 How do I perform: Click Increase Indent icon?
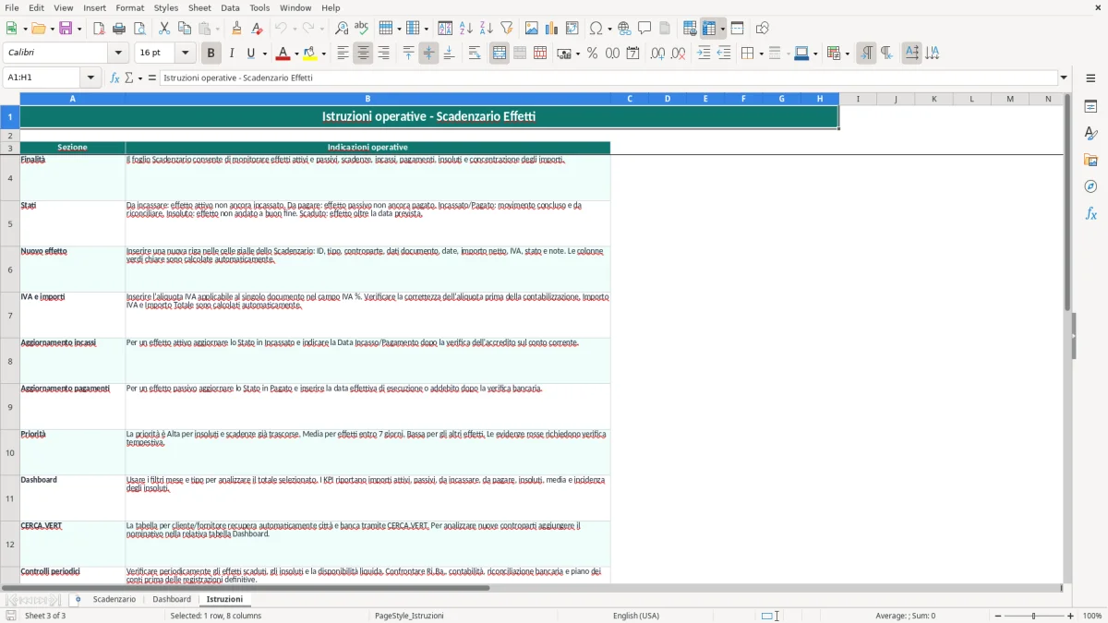tap(704, 54)
